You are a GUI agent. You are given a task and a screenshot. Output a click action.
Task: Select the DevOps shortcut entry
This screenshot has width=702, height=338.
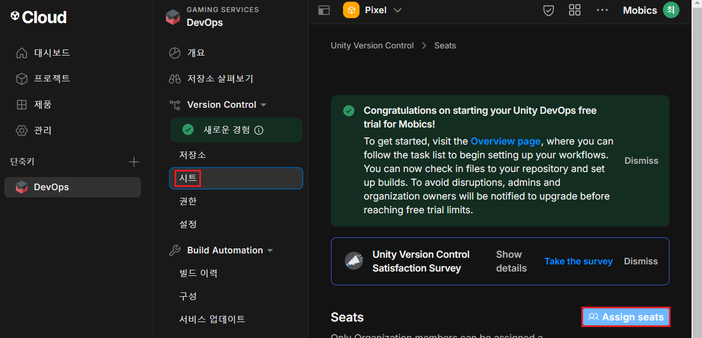tap(73, 187)
